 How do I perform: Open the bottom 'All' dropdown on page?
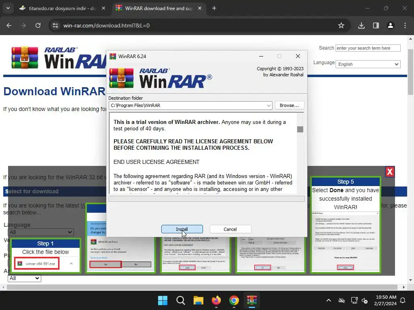24,279
